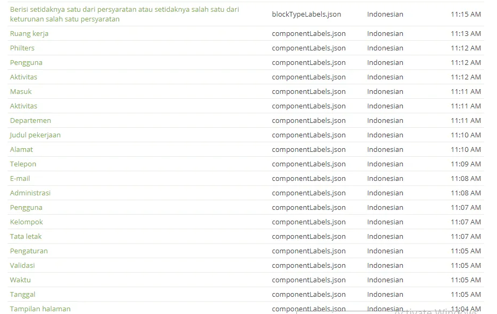Open the 'Aktivitas' entry from 11:11 AM below Masuk
Image resolution: width=497 pixels, height=314 pixels.
click(x=24, y=106)
